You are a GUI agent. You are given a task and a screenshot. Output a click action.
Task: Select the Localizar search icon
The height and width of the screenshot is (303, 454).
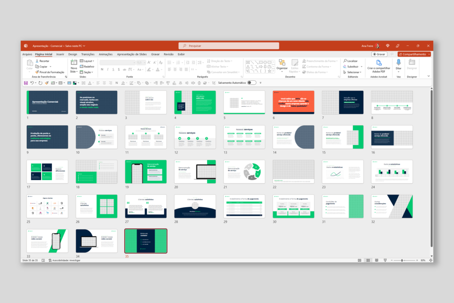coord(345,61)
